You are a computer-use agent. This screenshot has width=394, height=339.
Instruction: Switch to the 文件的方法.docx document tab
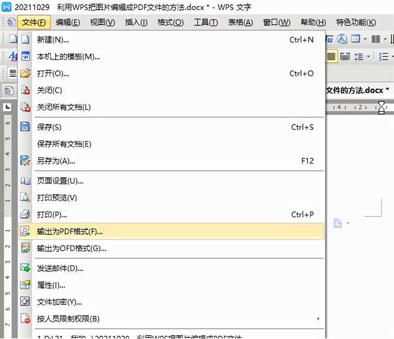point(357,90)
